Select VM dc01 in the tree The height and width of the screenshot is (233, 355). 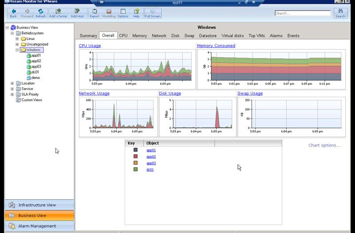click(35, 72)
